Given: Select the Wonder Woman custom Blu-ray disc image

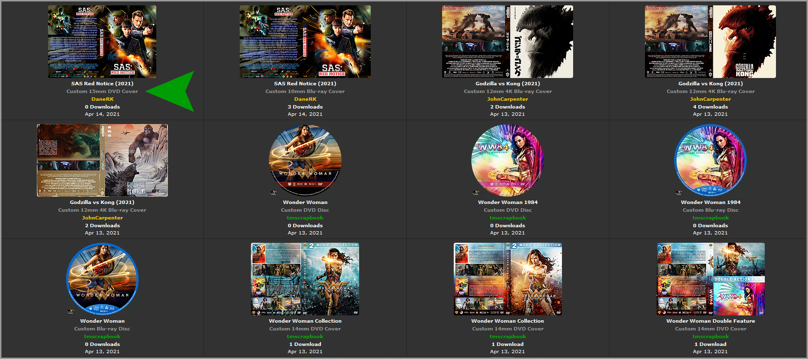Looking at the screenshot, I should click(102, 279).
